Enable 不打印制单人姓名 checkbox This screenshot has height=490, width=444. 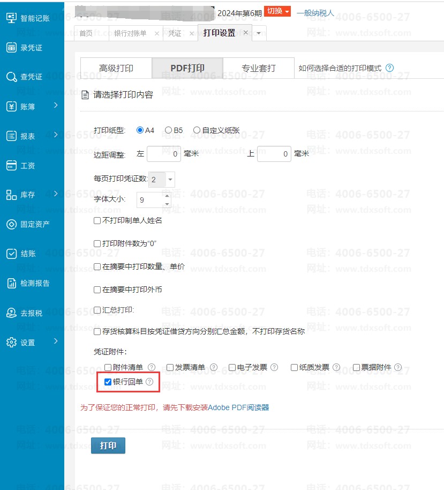(97, 220)
